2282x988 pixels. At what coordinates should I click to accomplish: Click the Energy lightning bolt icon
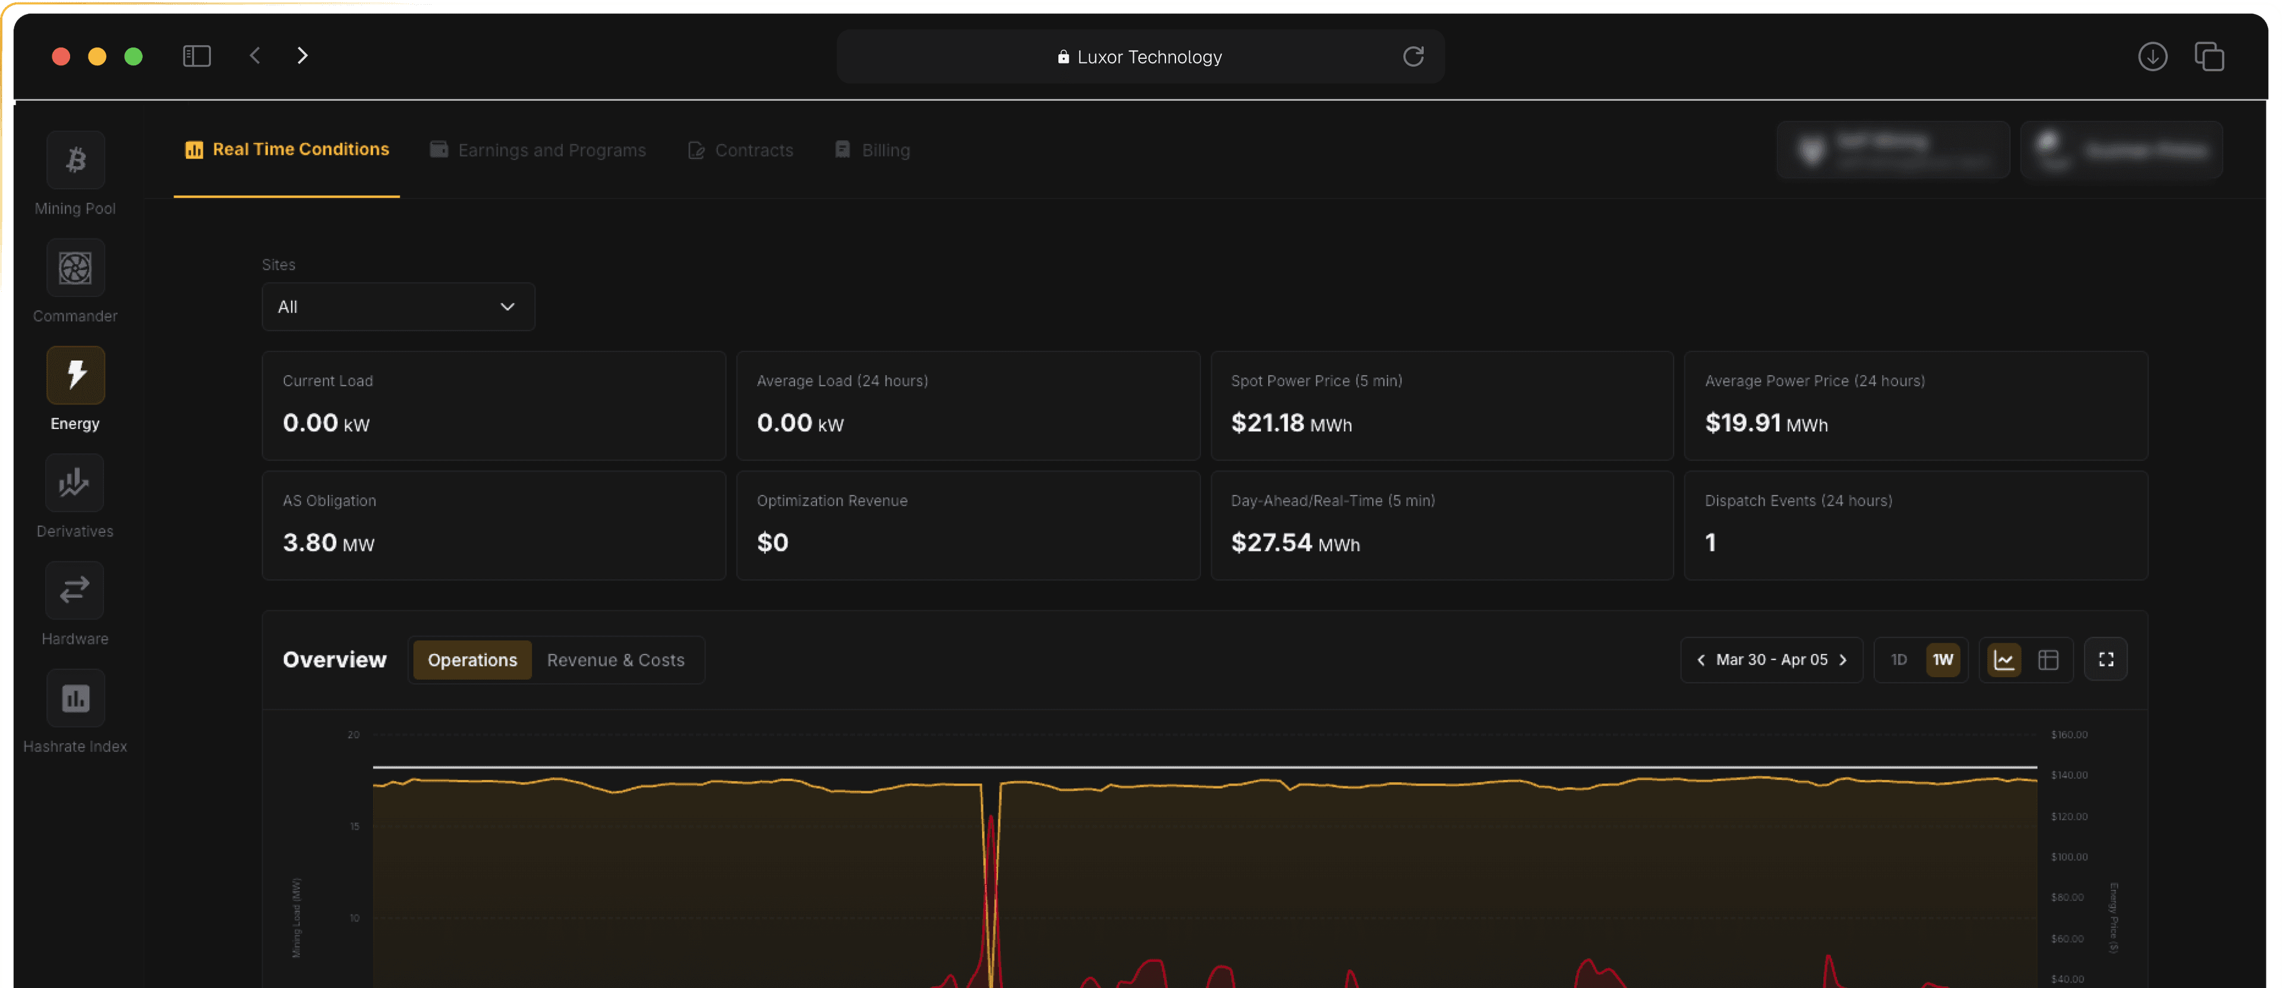(x=75, y=374)
